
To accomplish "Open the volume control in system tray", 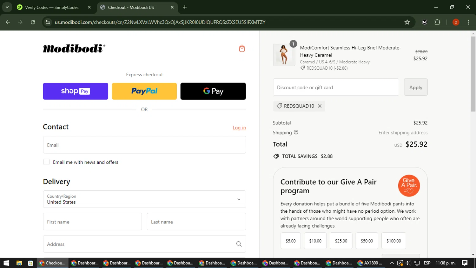I will coord(408,263).
